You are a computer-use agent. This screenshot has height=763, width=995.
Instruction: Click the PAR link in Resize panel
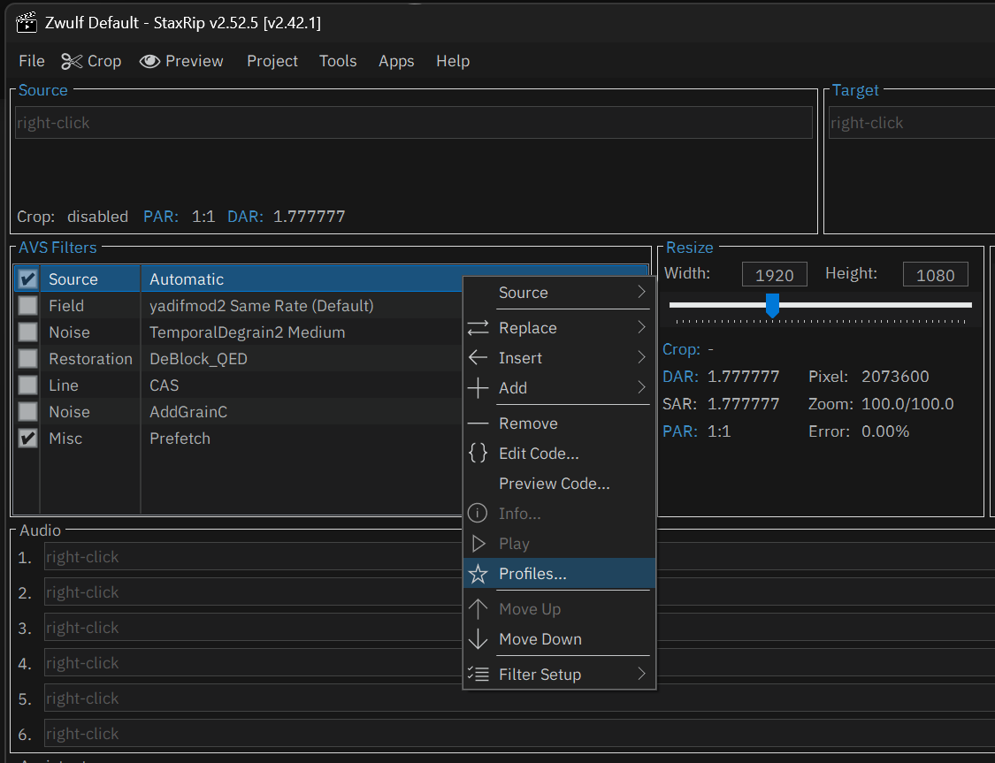tap(678, 431)
